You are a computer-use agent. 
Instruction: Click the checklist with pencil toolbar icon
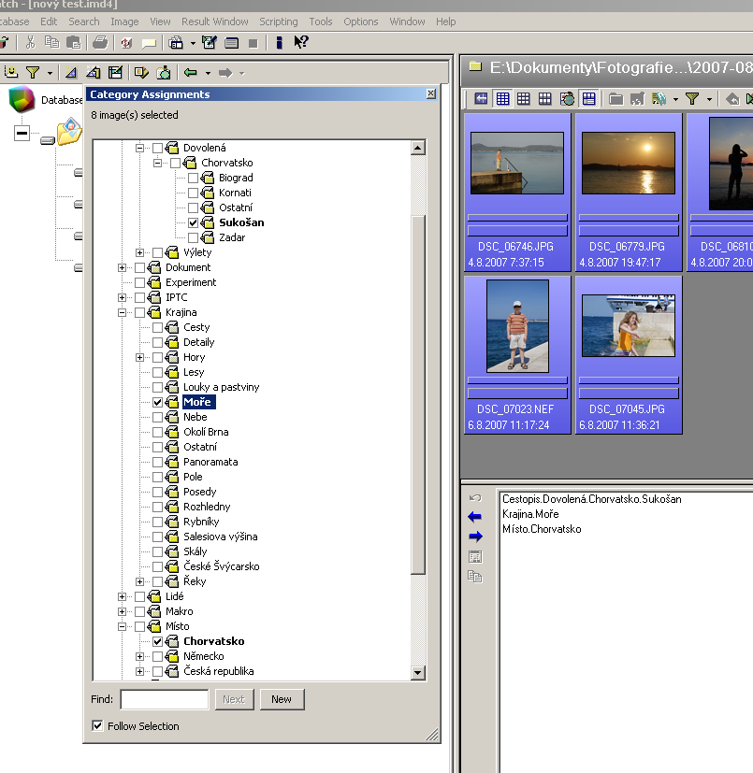pos(210,42)
